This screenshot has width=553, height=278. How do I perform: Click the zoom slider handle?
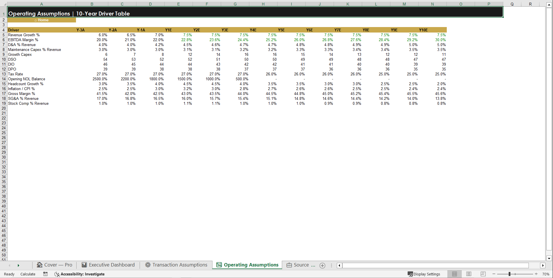coord(509,274)
